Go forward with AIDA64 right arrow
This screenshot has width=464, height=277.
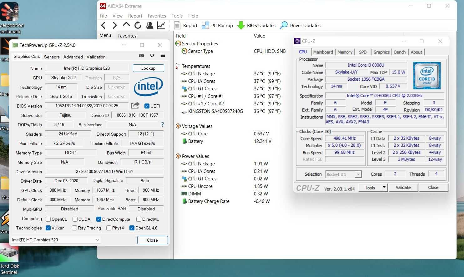pos(115,25)
